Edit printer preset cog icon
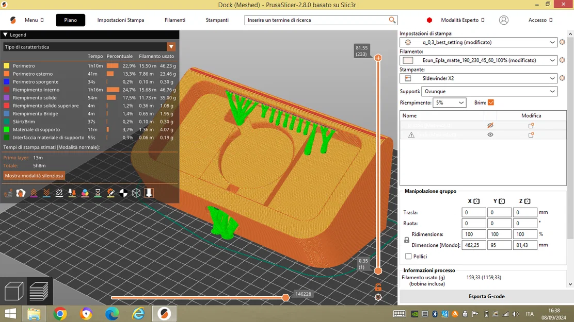This screenshot has width=574, height=322. [563, 78]
